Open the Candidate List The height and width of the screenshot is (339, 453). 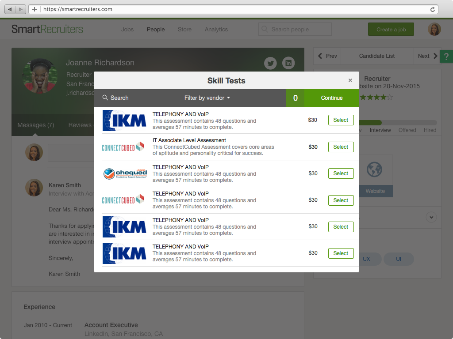click(x=377, y=56)
